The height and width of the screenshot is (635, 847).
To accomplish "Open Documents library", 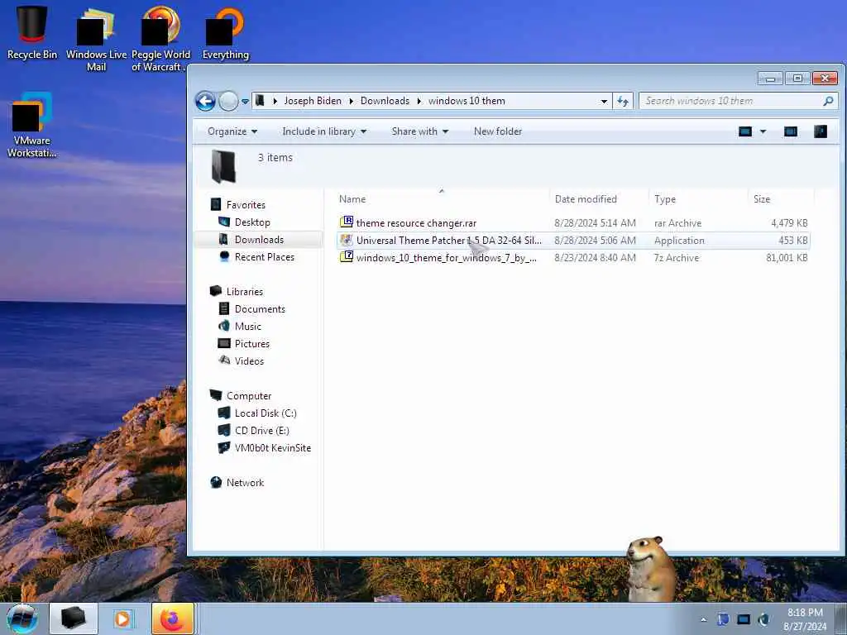I will pyautogui.click(x=260, y=309).
